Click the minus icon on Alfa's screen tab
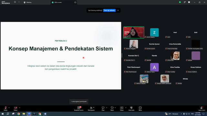Screen dimensions: 207x116 pyautogui.click(x=75, y=2)
